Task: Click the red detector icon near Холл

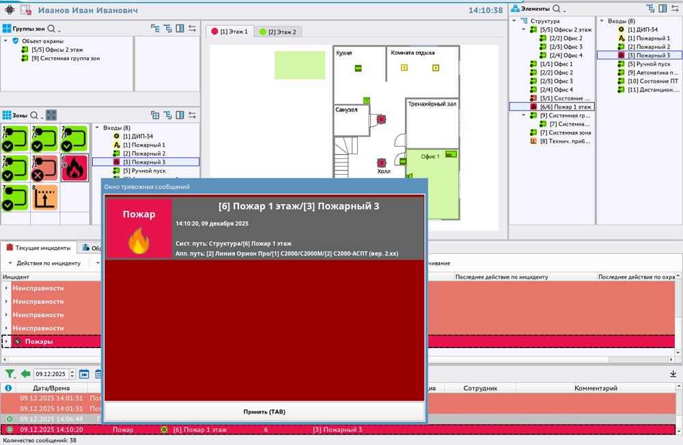Action: pyautogui.click(x=381, y=162)
